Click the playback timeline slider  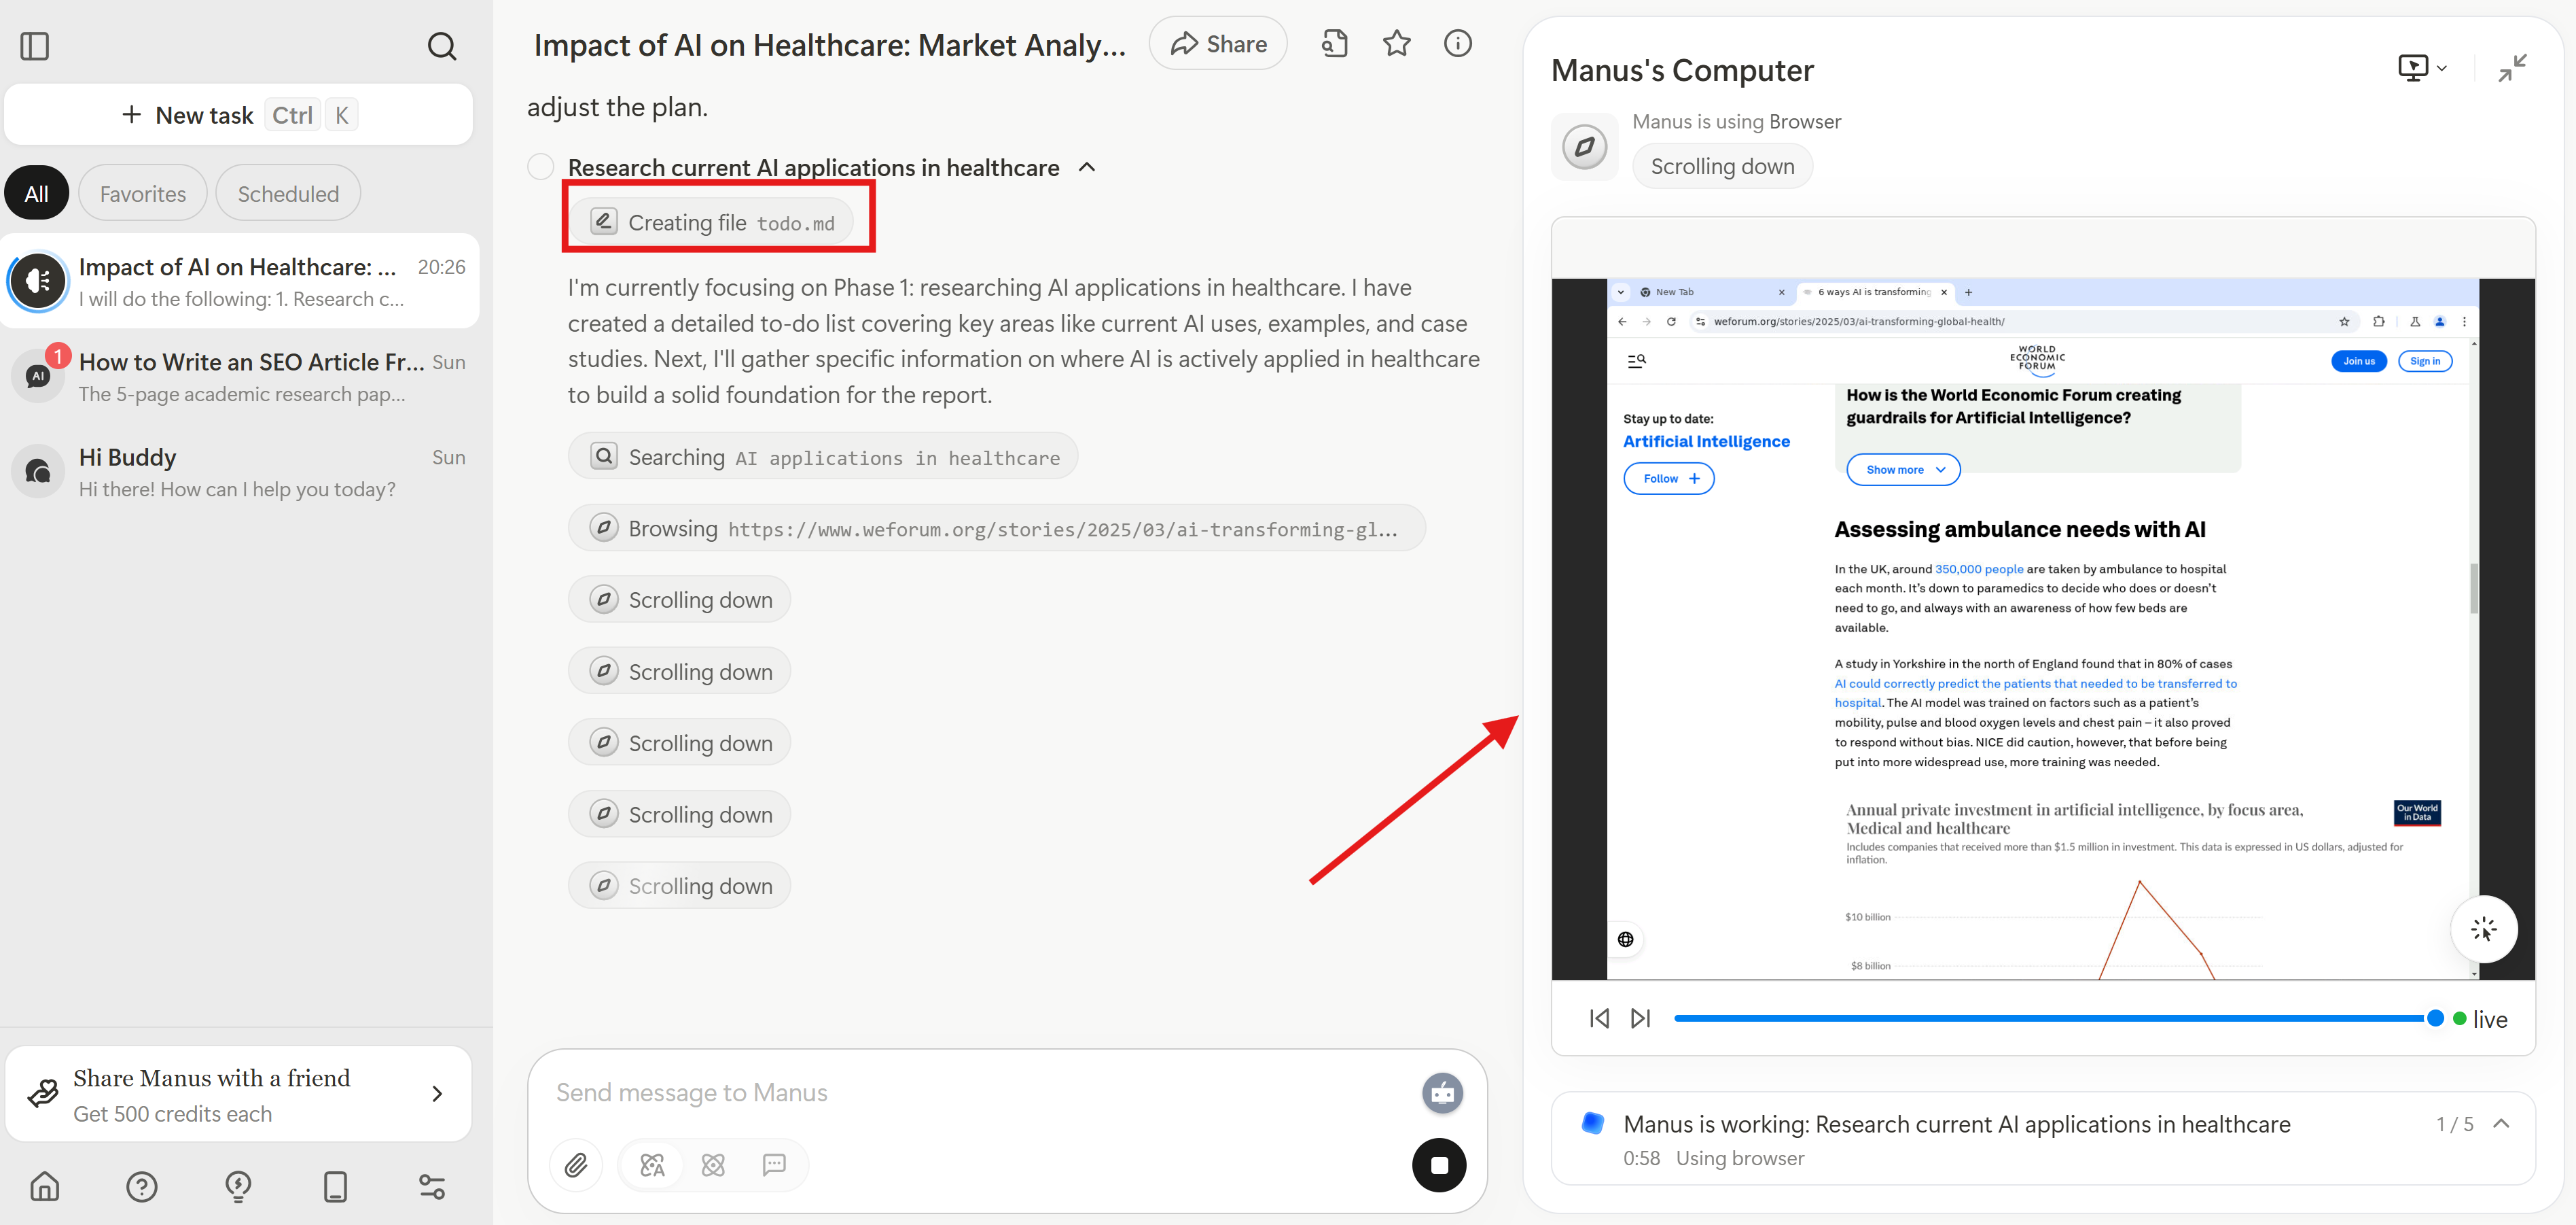(x=2050, y=1019)
